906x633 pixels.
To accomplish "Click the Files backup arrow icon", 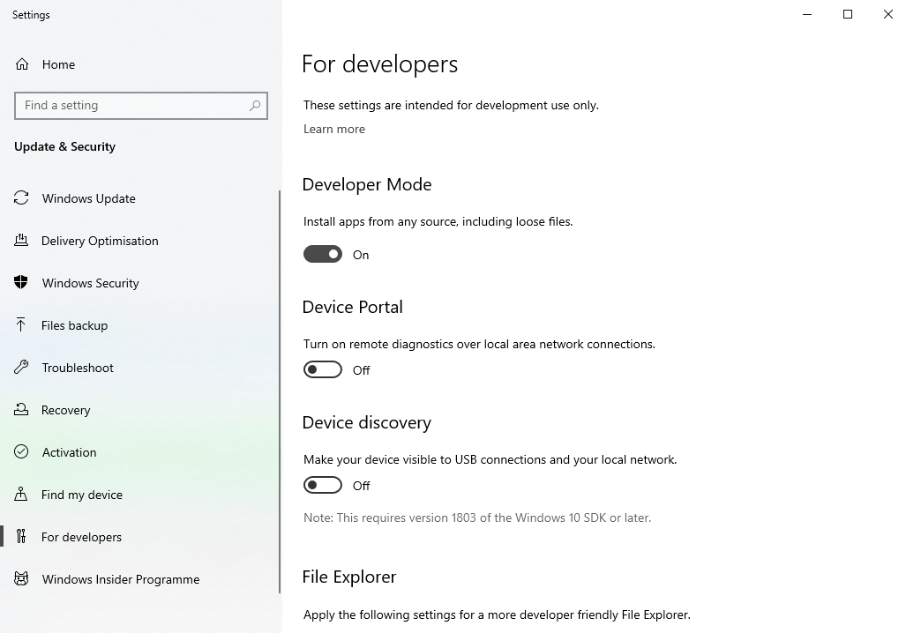I will coord(21,324).
